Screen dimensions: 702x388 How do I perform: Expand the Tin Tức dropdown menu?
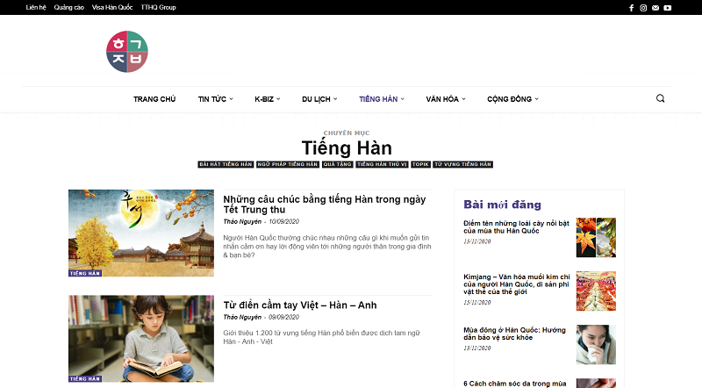(215, 99)
